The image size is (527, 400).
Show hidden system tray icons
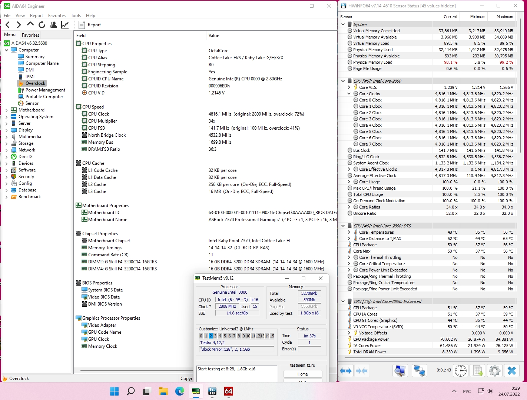coord(454,391)
